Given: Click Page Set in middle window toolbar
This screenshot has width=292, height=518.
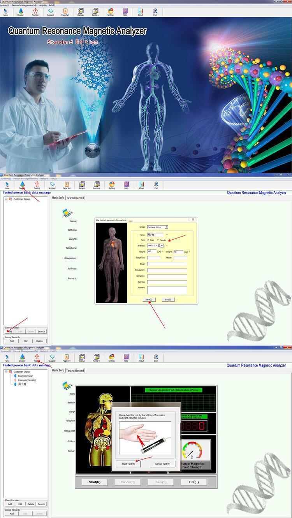Looking at the screenshot, I should [67, 185].
